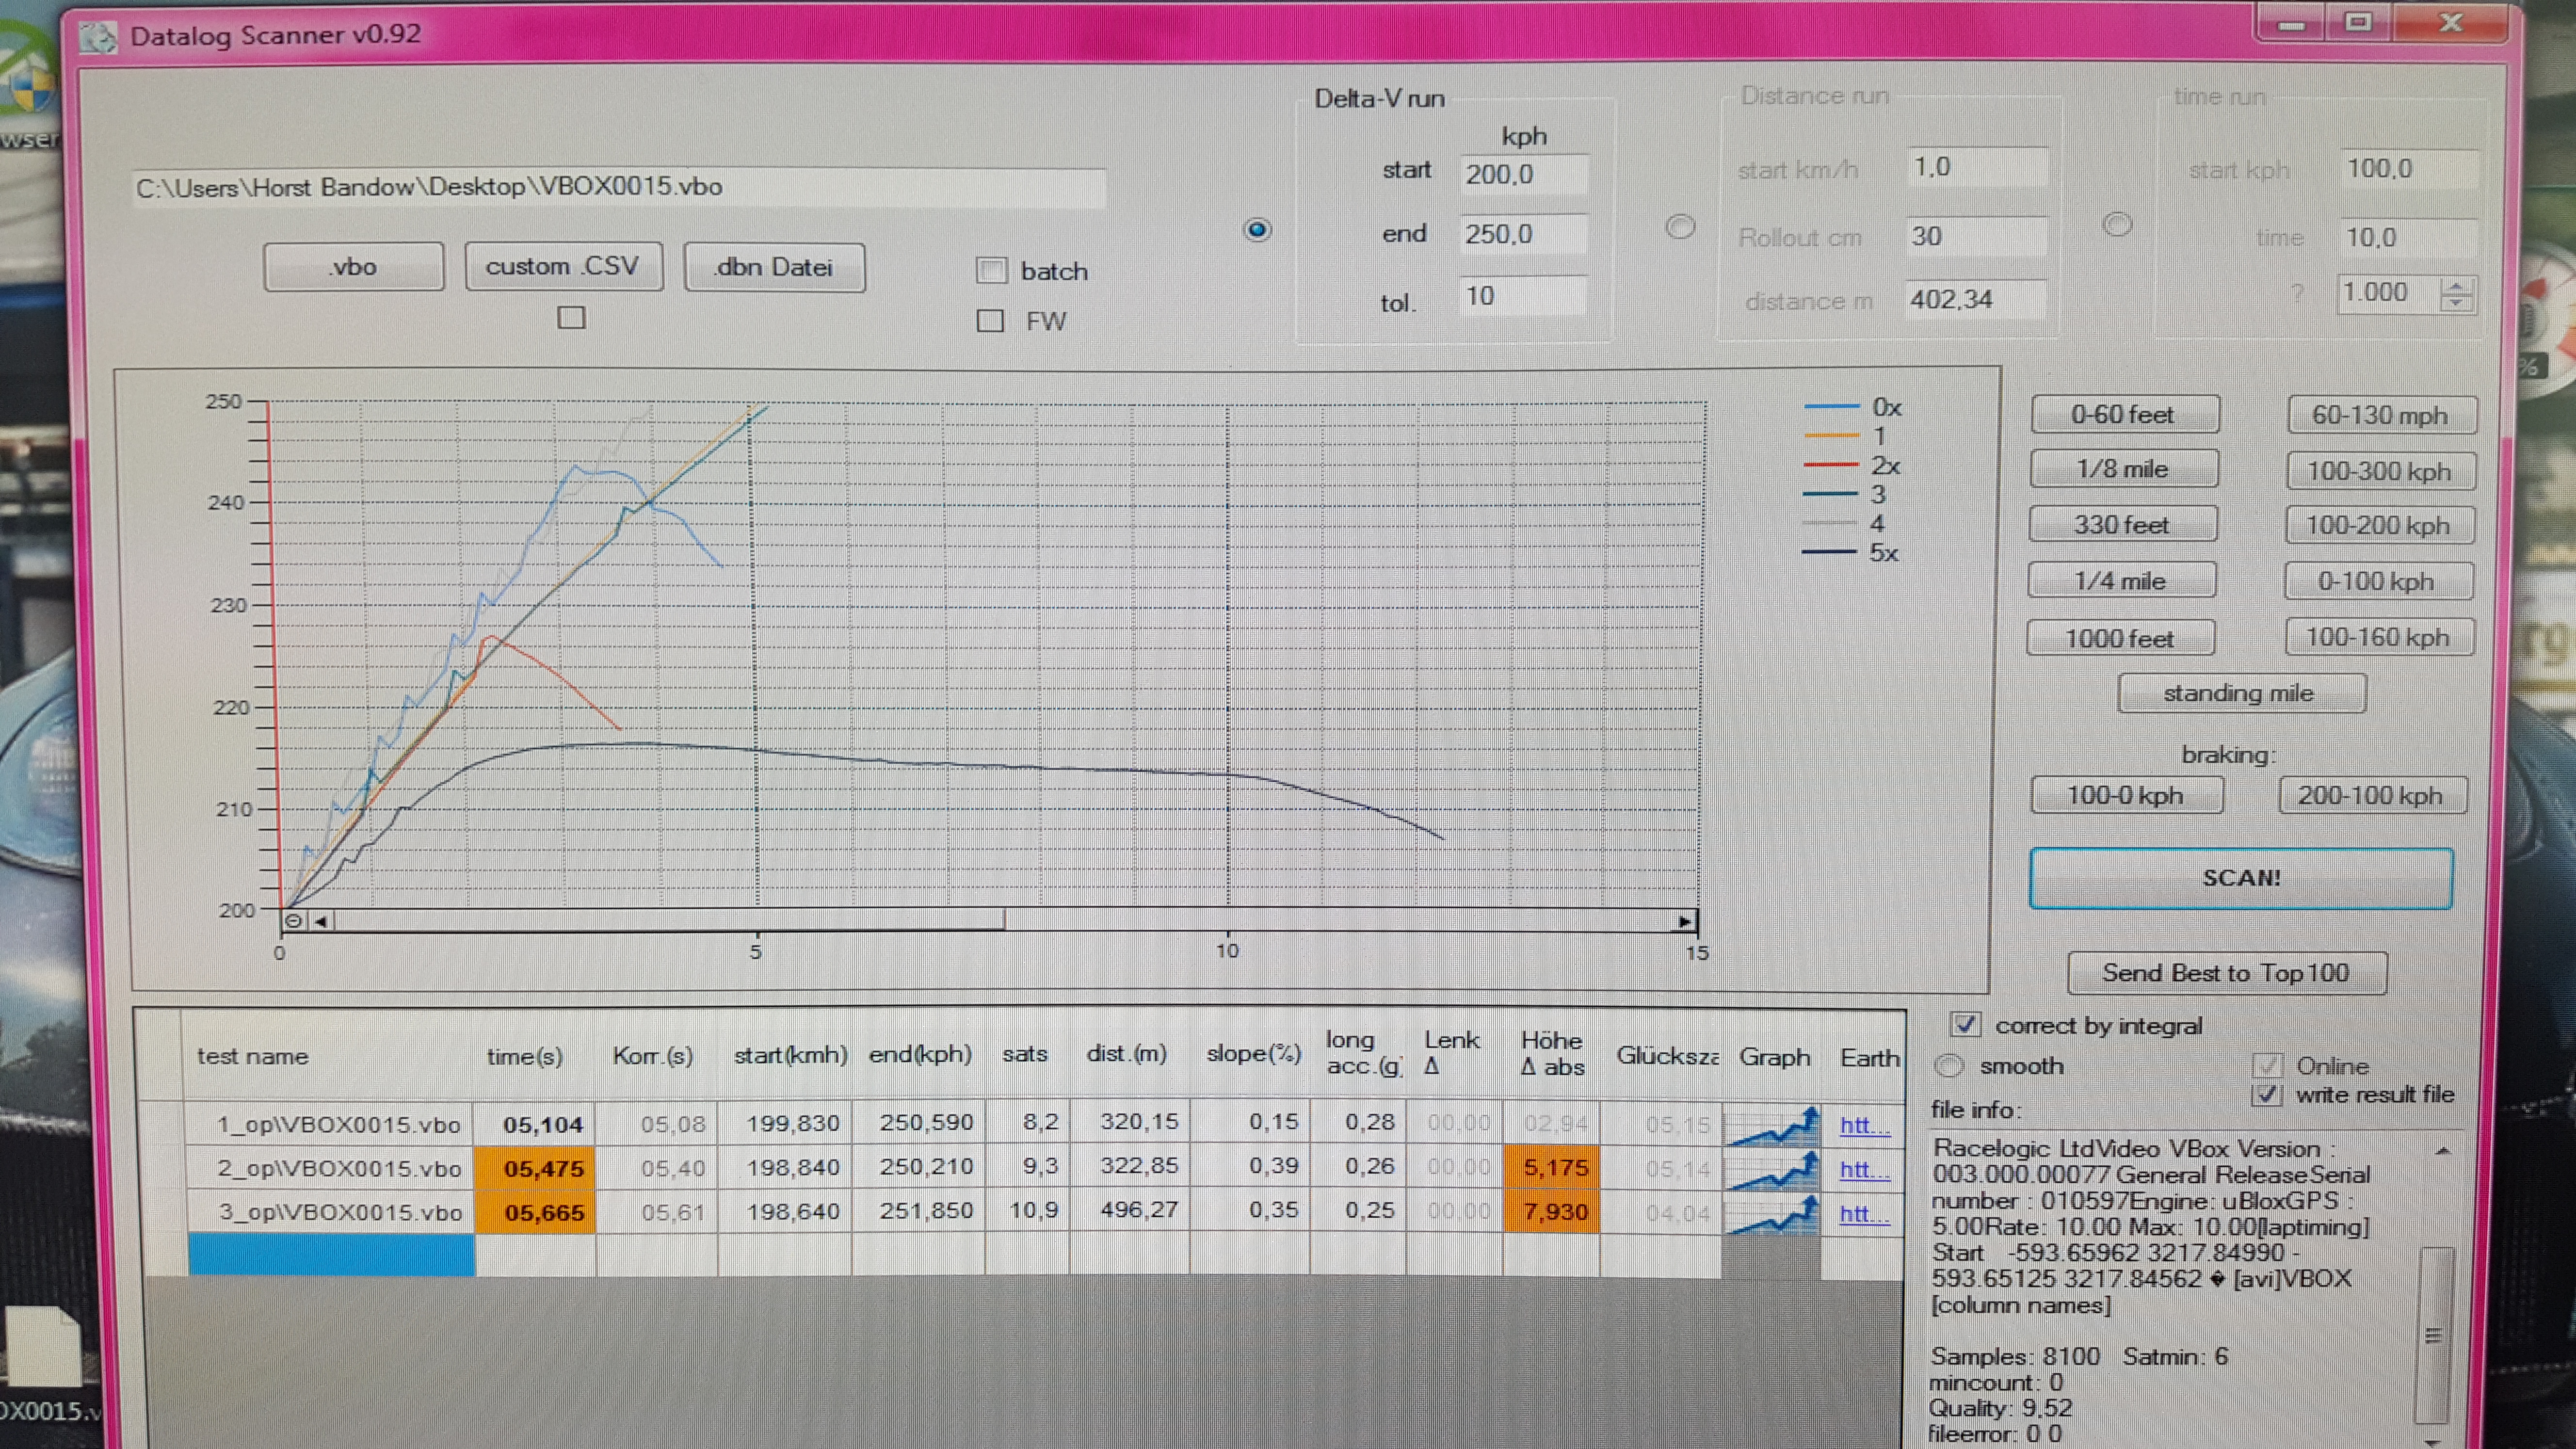Click chart scrollbar left arrow
2576x1449 pixels.
pyautogui.click(x=321, y=921)
